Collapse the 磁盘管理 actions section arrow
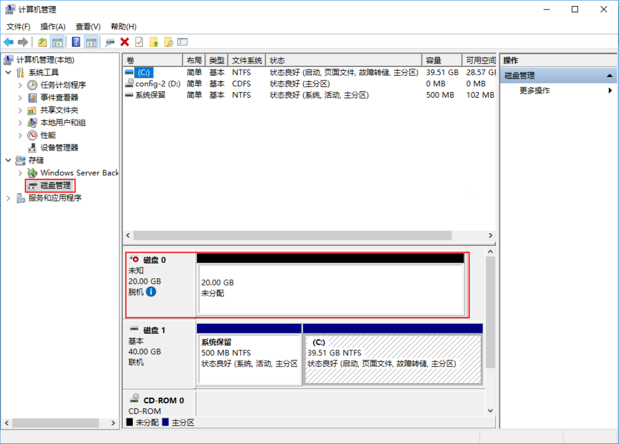The height and width of the screenshot is (444, 619). pos(610,75)
